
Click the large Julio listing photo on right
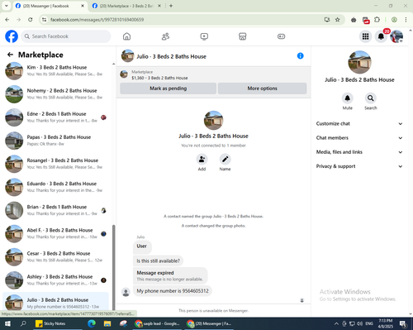click(x=359, y=62)
